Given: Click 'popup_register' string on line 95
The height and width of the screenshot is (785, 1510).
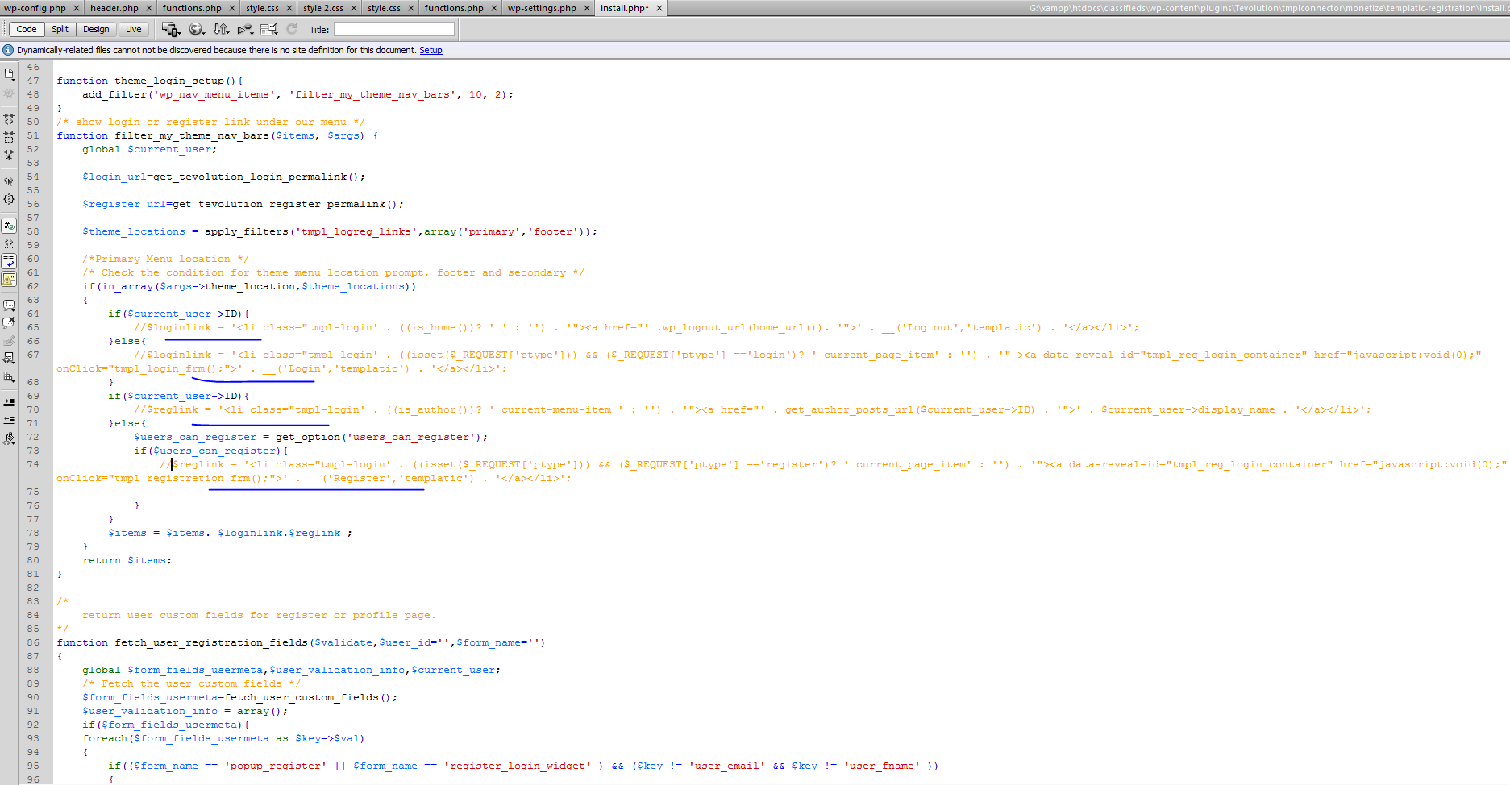Looking at the screenshot, I should (276, 766).
